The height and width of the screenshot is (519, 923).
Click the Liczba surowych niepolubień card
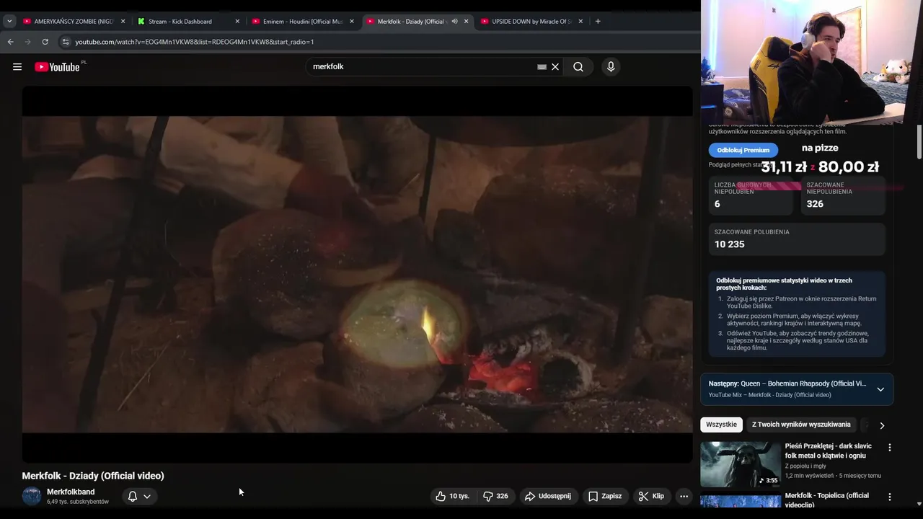click(751, 195)
